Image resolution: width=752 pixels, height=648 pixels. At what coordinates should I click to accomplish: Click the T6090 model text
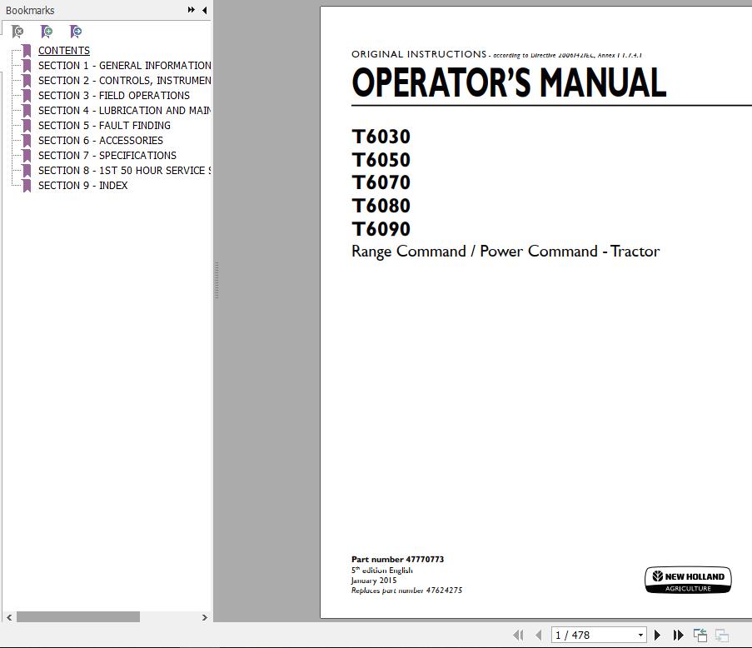(x=381, y=229)
